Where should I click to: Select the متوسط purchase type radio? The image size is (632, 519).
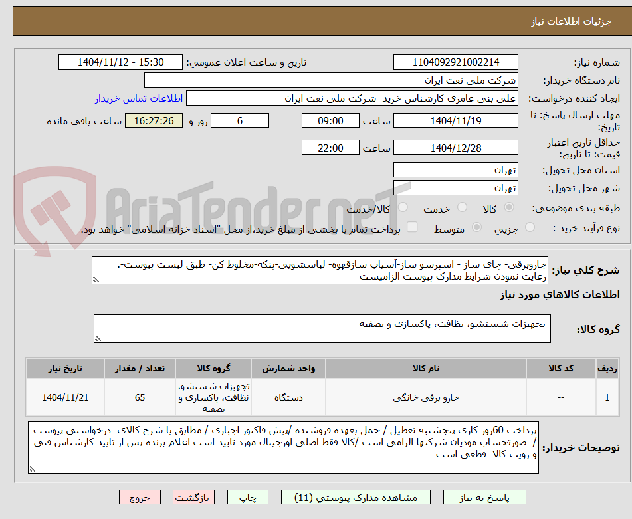pyautogui.click(x=476, y=227)
